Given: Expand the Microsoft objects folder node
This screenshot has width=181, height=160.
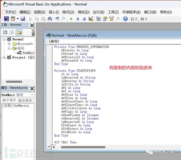Looking at the screenshot, I should click(x=9, y=44).
